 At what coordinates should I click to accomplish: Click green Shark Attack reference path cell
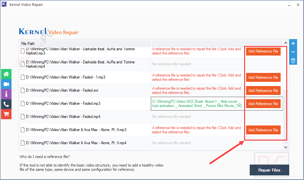[x=197, y=103]
